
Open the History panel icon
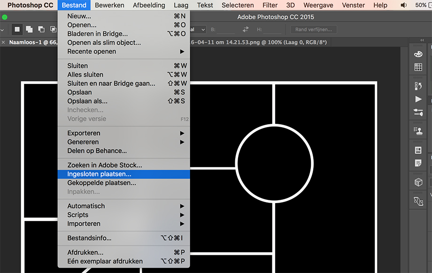click(418, 86)
